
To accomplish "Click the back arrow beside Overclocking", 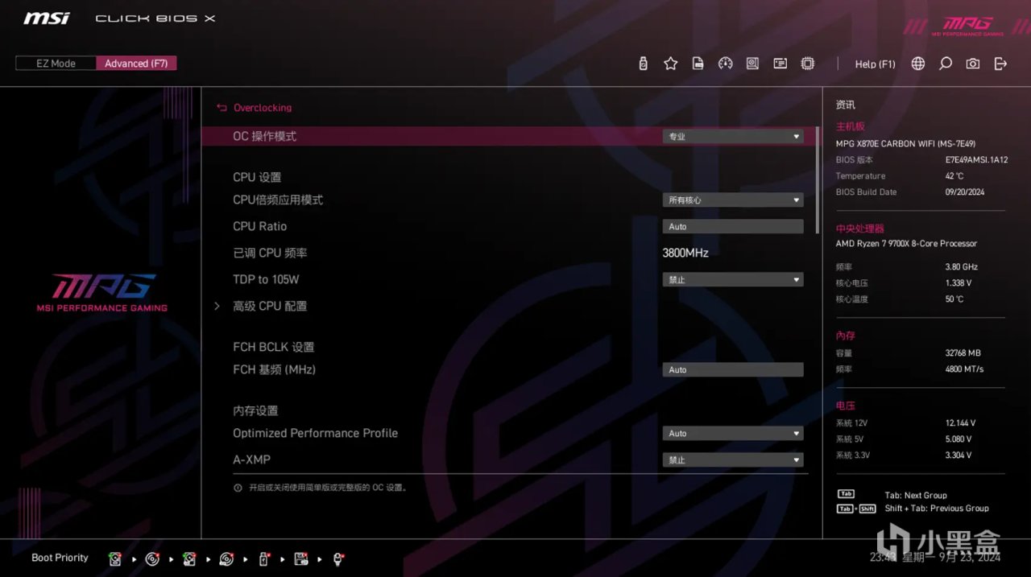I will (x=222, y=108).
